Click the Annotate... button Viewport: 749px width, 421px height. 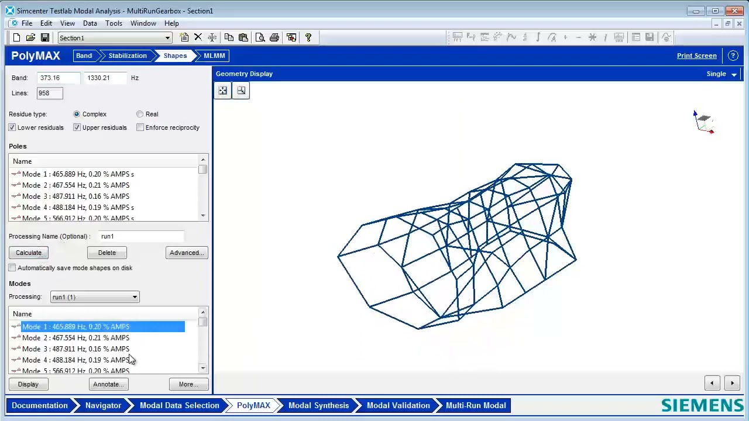(108, 384)
